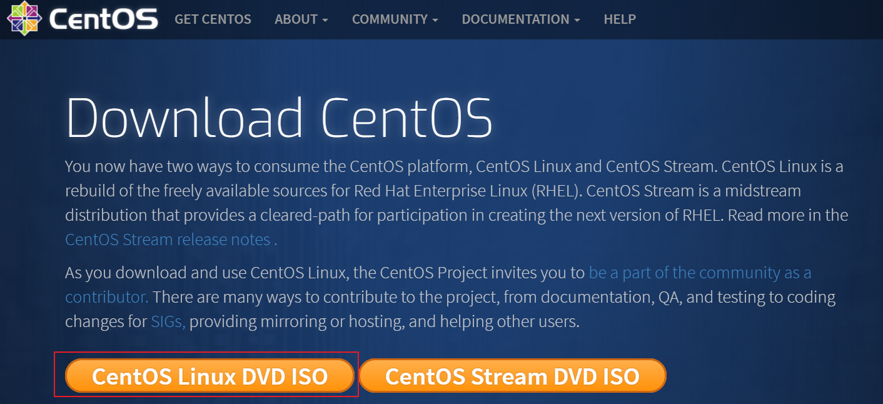
Task: Follow the 'be a part of the community as a' link
Action: coord(700,273)
